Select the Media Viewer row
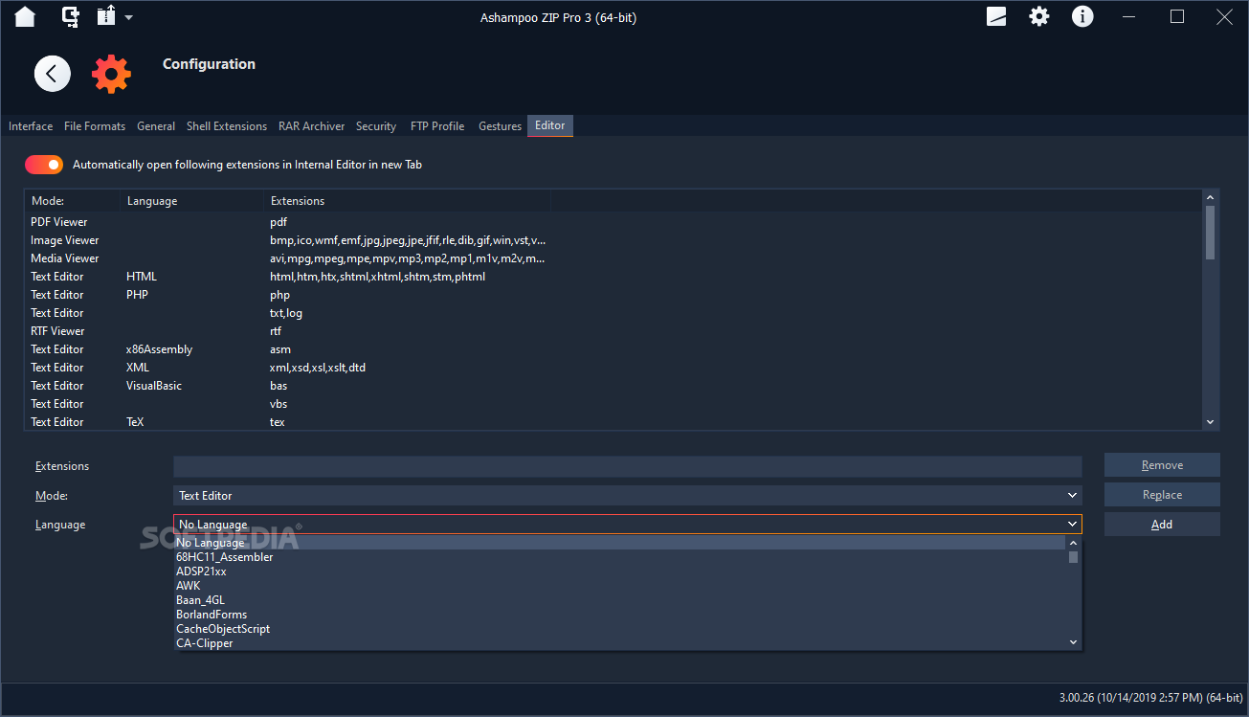The image size is (1249, 717). [x=613, y=258]
